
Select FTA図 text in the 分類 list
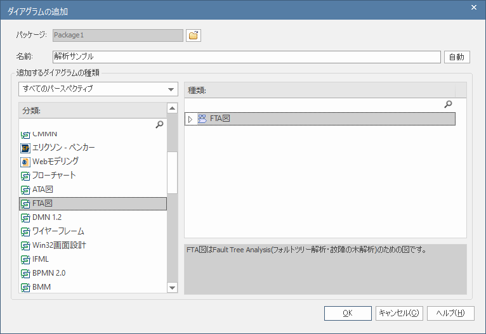coord(43,203)
